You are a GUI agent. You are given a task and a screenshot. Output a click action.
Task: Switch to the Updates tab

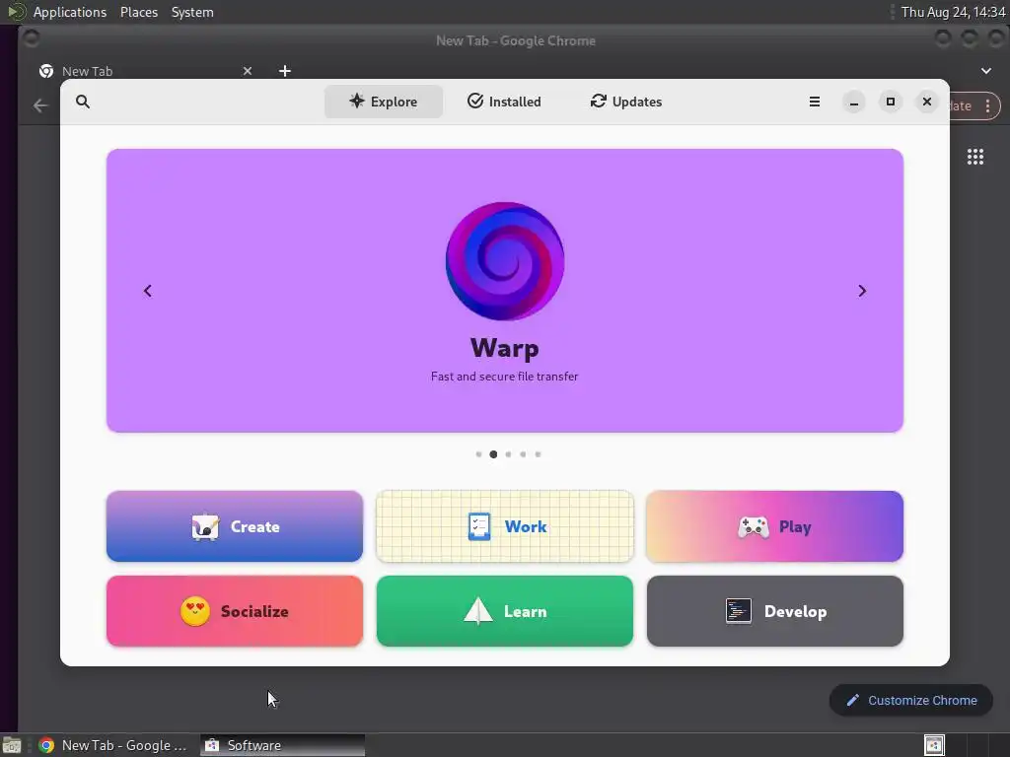pos(626,102)
